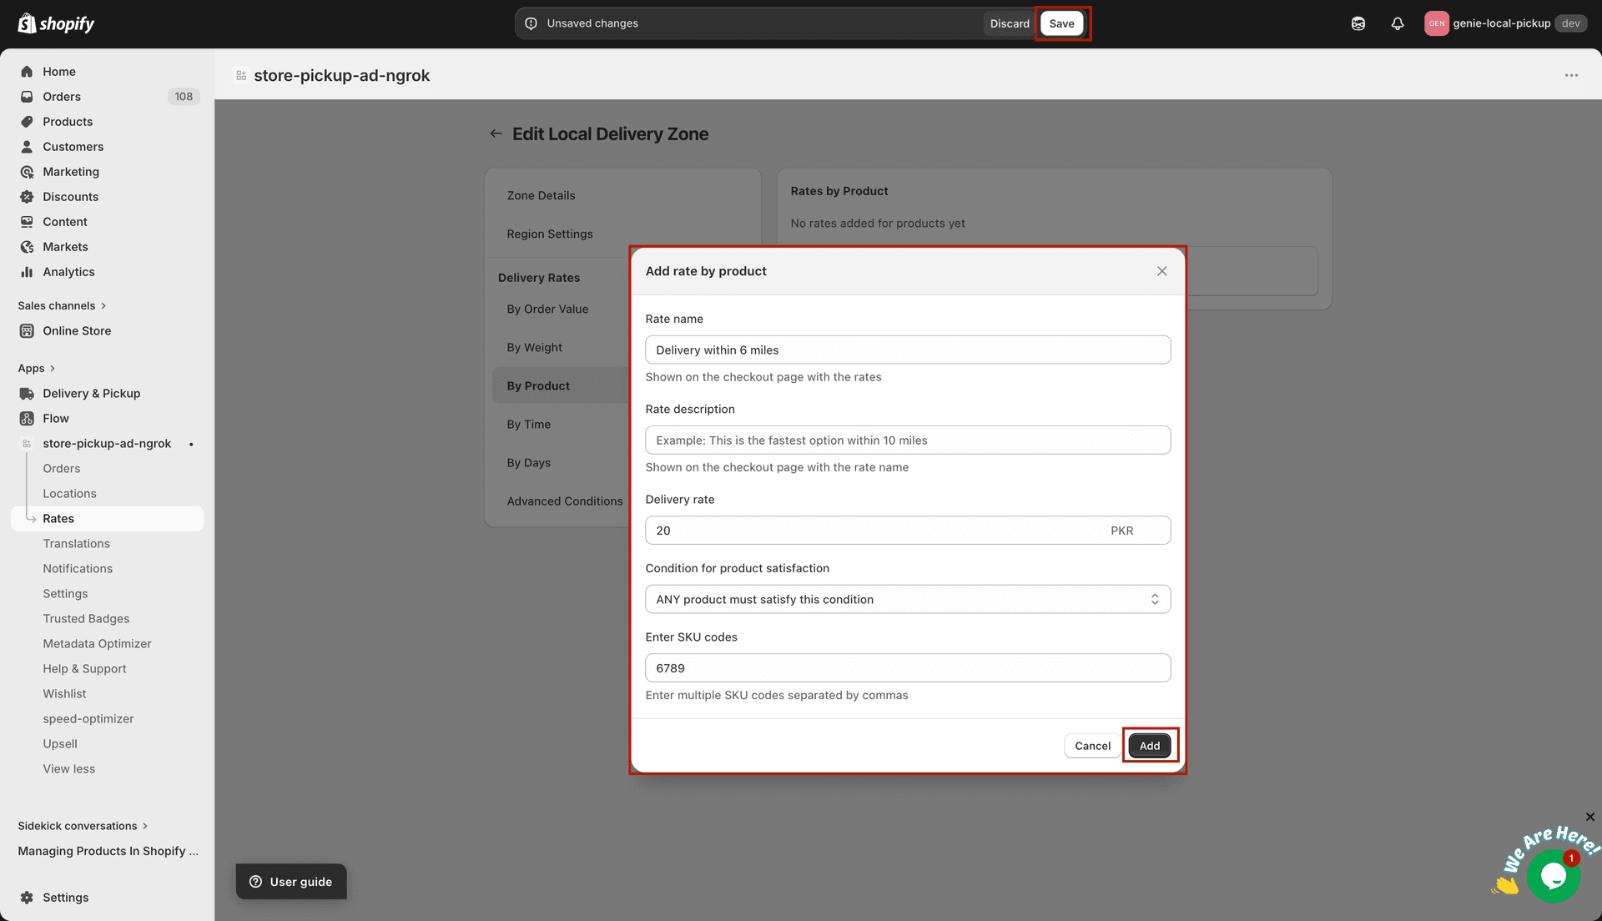Expand Sales channels section
1602x921 pixels.
62,306
